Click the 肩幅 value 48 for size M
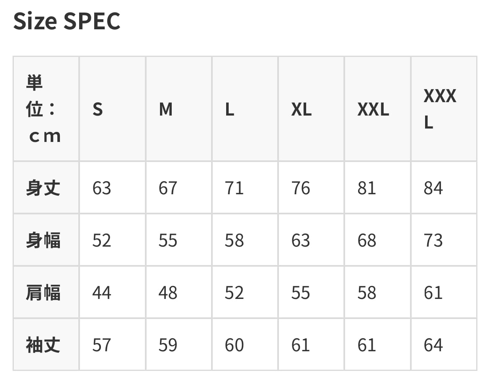Image resolution: width=490 pixels, height=381 pixels. 168,293
